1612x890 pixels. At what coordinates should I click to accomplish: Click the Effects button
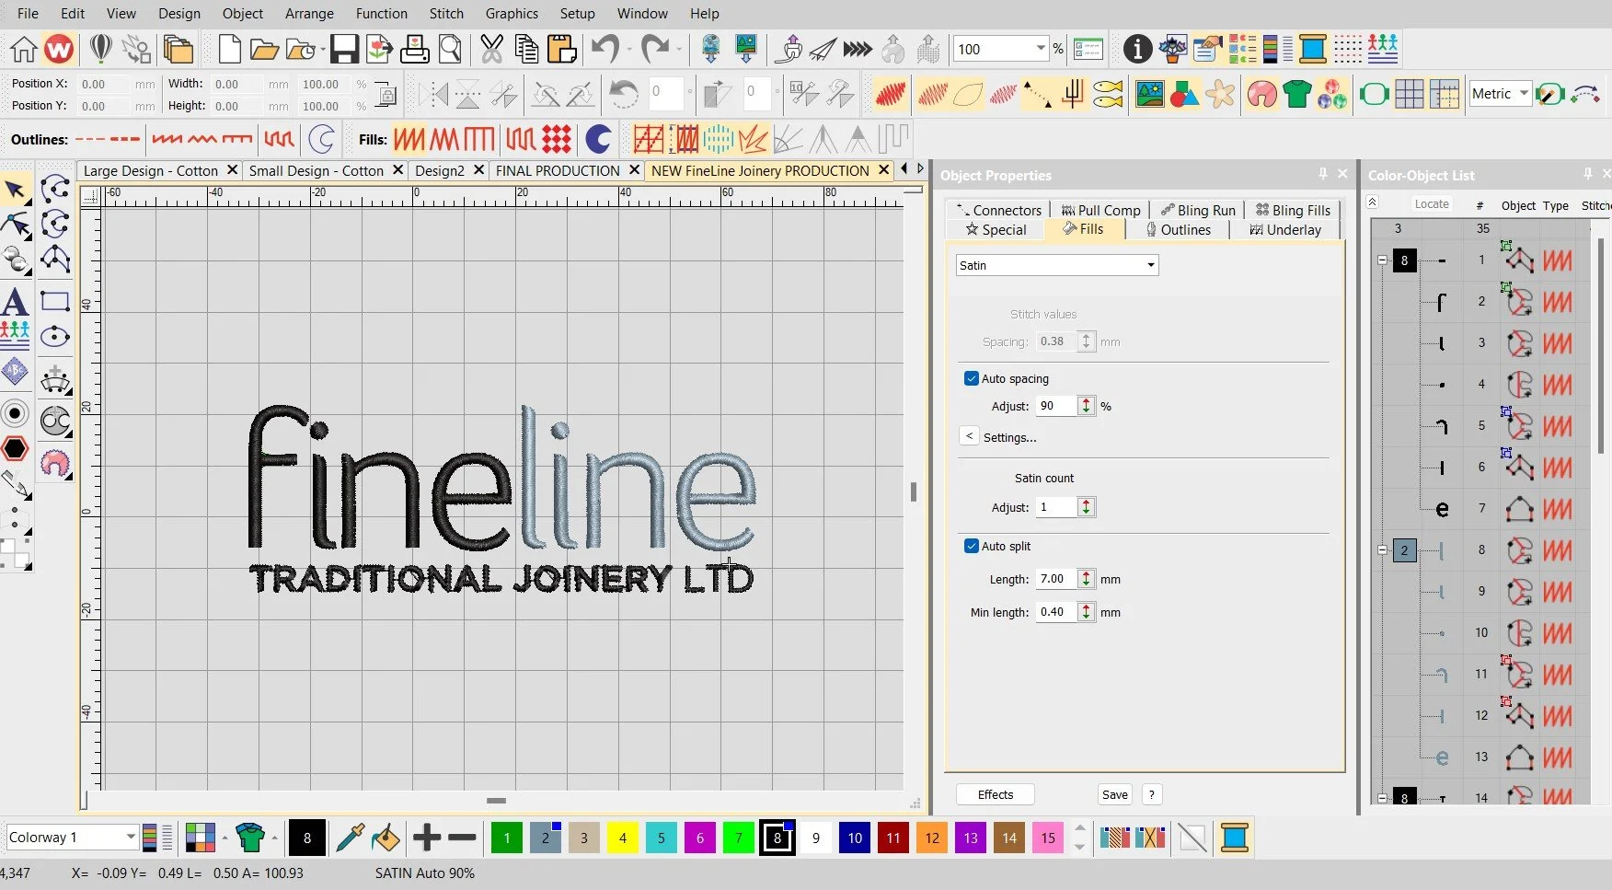996,794
